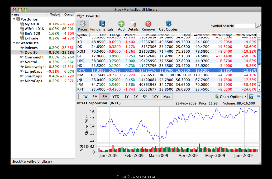The width and height of the screenshot is (272, 179).
Task: Click the SmallCaps watchlist glasses icon
Action: pyautogui.click(x=22, y=76)
